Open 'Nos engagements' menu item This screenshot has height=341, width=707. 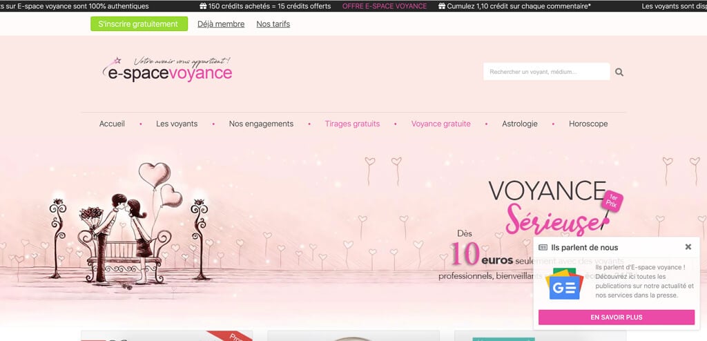point(261,124)
